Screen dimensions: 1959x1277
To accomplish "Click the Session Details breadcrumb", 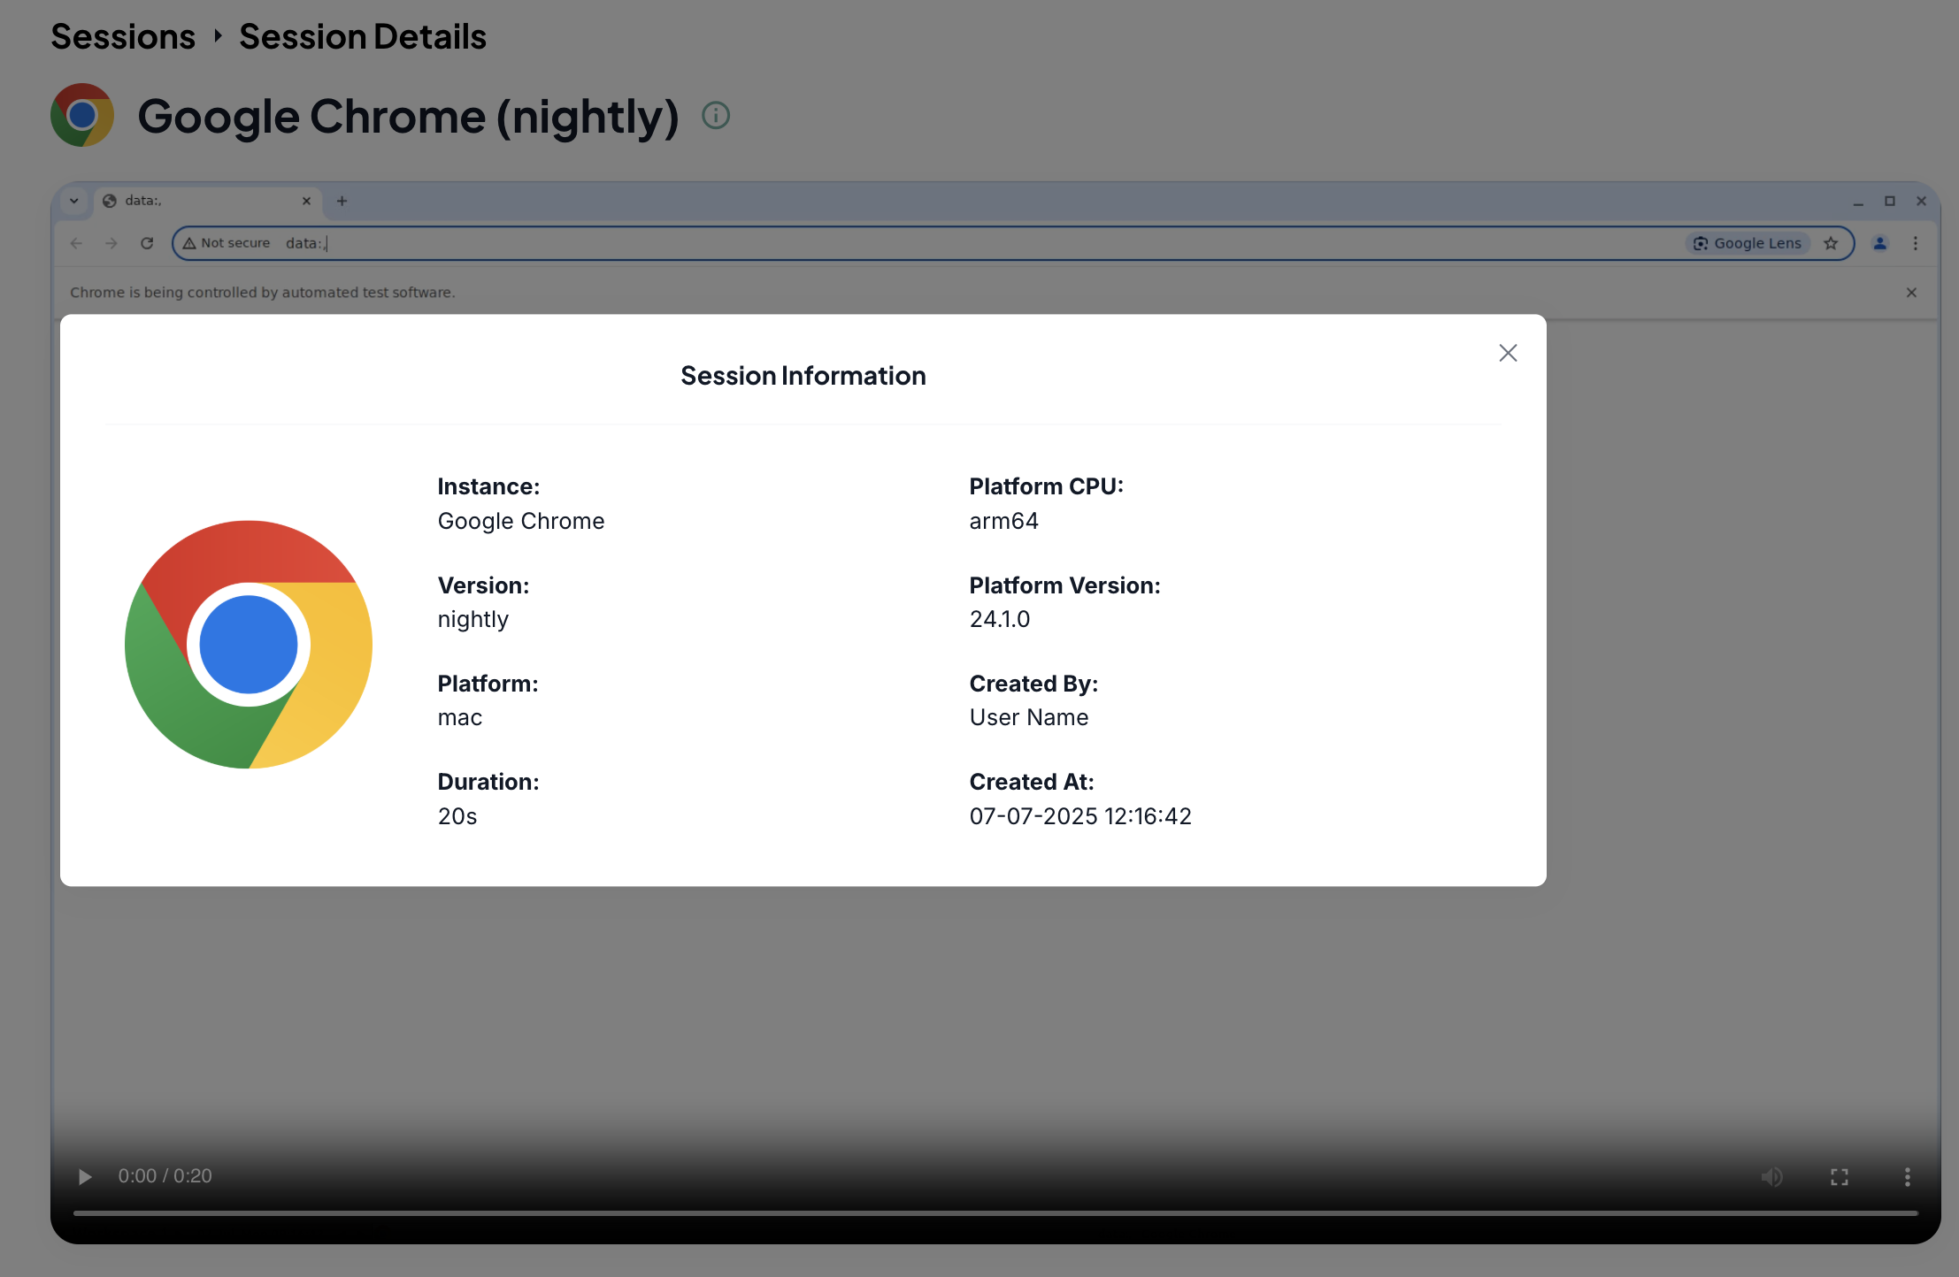I will click(363, 36).
